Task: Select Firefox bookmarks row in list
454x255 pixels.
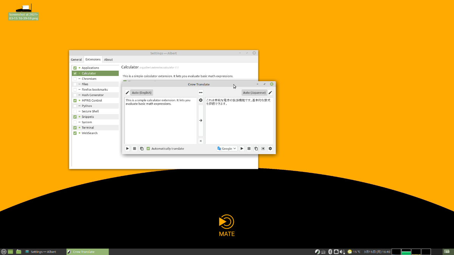Action: 95,90
